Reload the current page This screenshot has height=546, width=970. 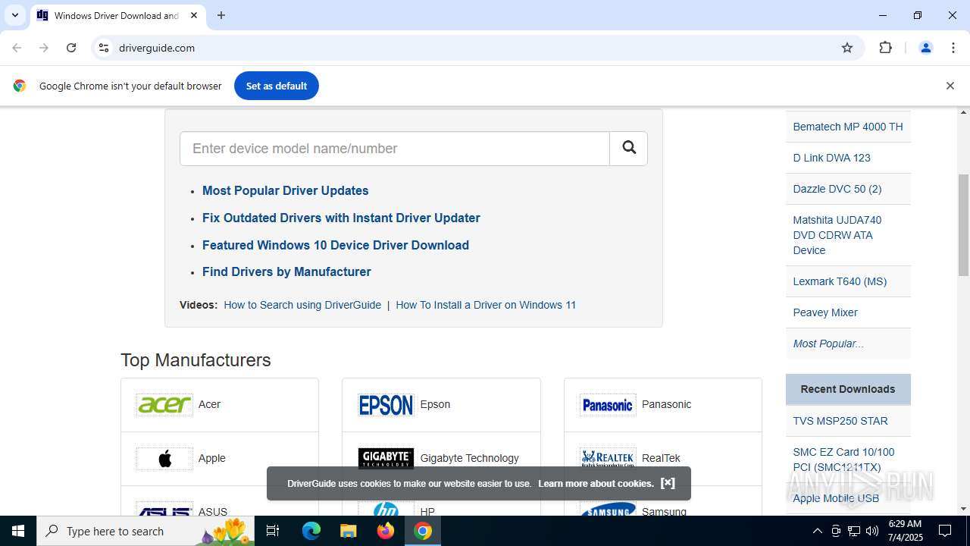pyautogui.click(x=71, y=48)
